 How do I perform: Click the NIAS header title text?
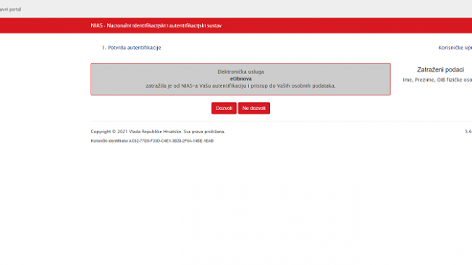tap(156, 25)
